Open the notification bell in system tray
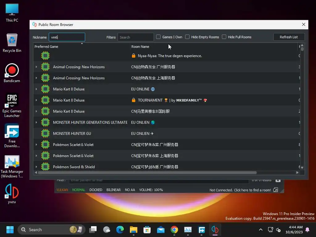This screenshot has width=316, height=237. pyautogui.click(x=308, y=230)
